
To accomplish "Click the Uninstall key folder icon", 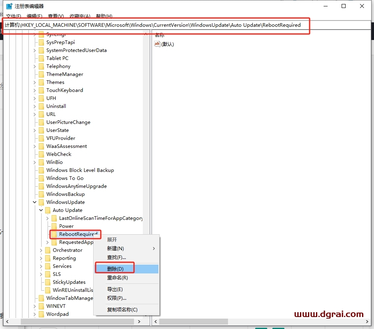I will click(x=41, y=106).
